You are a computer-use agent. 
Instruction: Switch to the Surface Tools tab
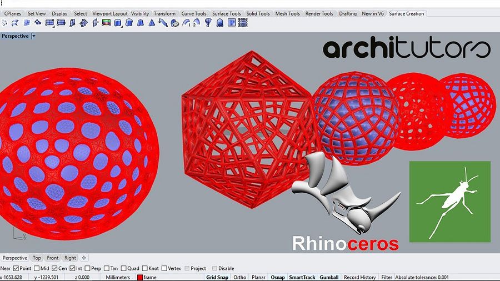227,13
